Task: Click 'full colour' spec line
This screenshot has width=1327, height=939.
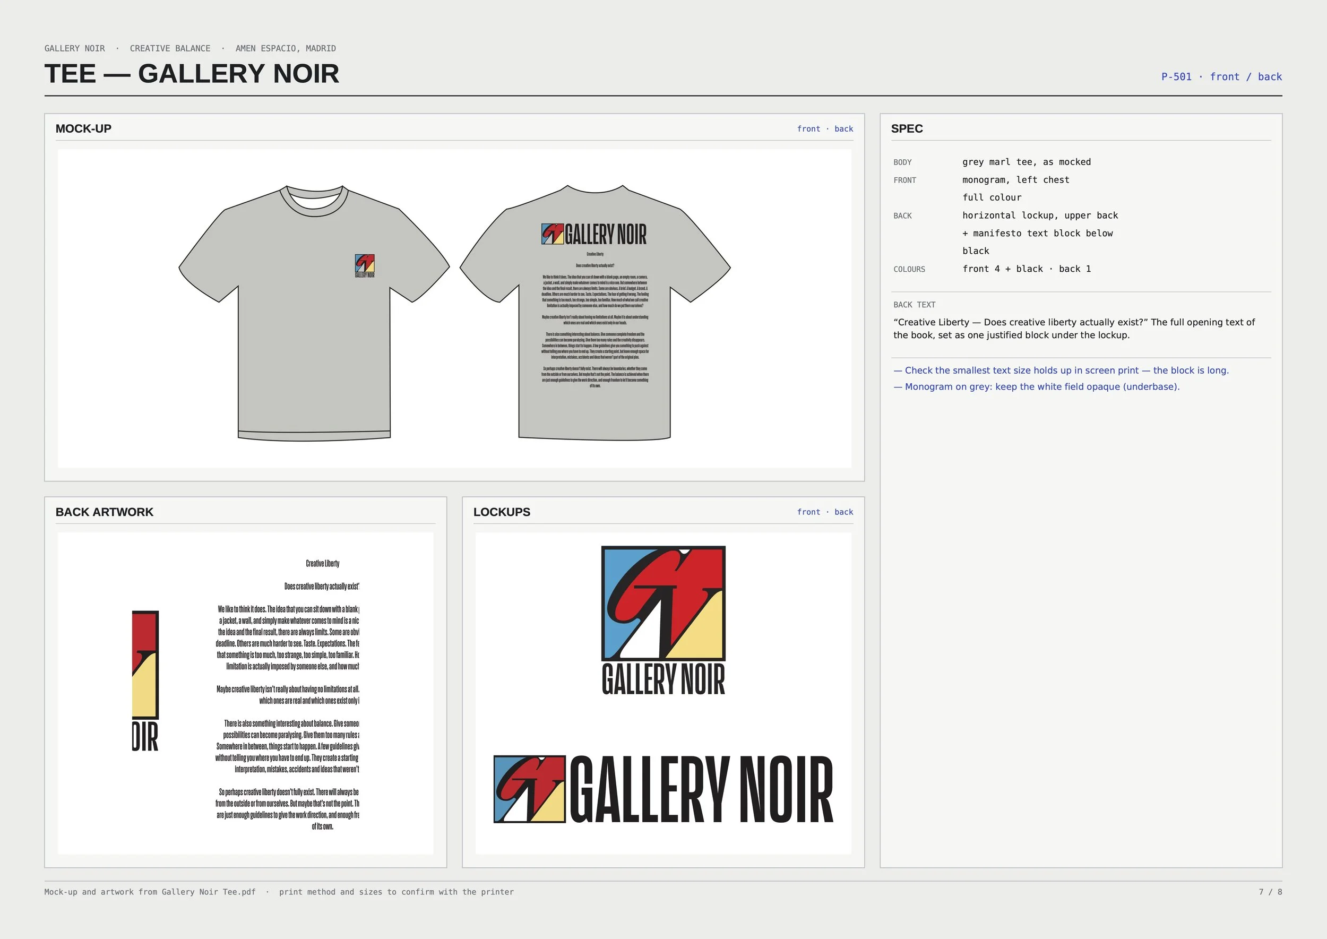Action: click(992, 198)
